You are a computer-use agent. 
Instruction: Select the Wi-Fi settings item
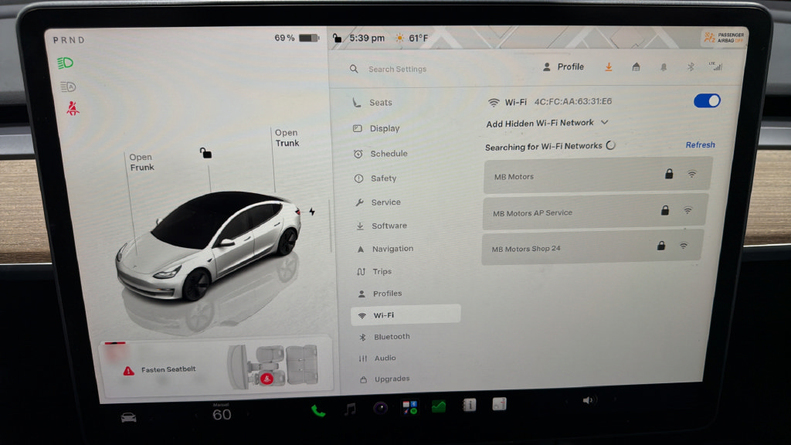(406, 314)
